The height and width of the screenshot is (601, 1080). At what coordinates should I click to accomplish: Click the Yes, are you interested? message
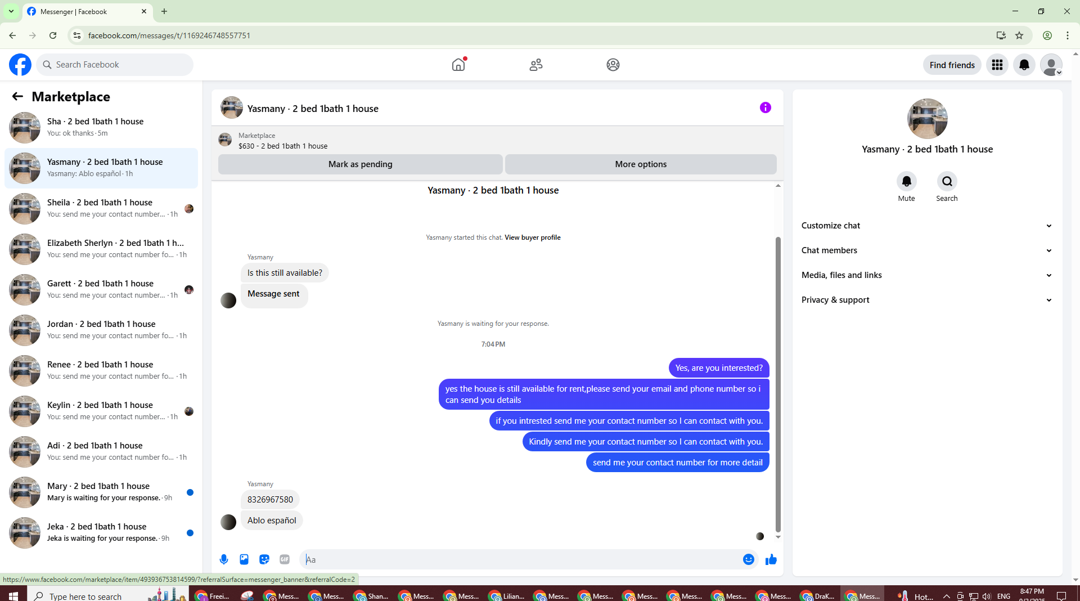(x=719, y=368)
